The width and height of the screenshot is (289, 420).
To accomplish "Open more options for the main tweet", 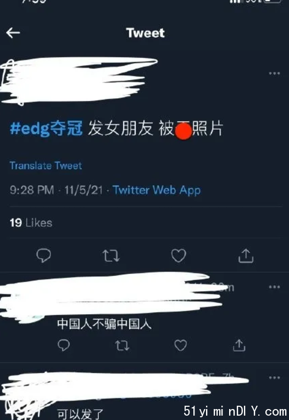I will [x=274, y=73].
